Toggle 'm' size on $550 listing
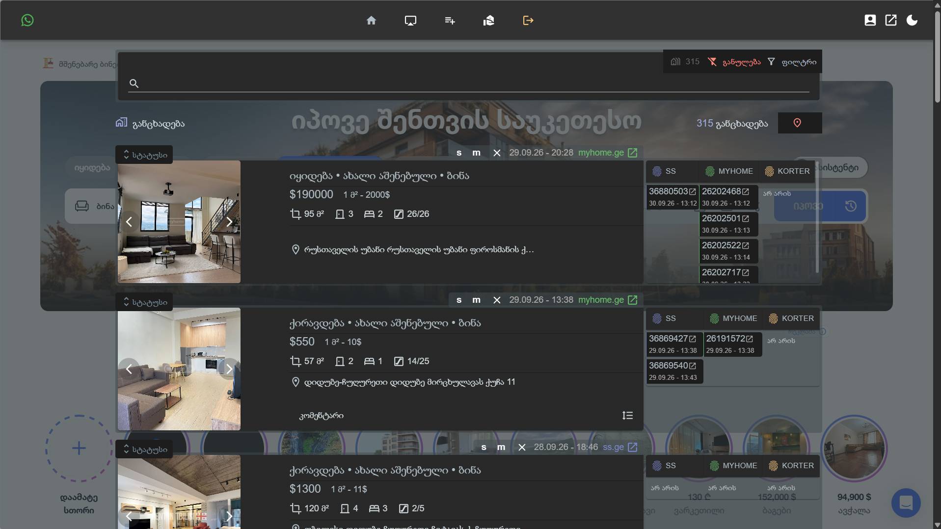 click(x=476, y=300)
